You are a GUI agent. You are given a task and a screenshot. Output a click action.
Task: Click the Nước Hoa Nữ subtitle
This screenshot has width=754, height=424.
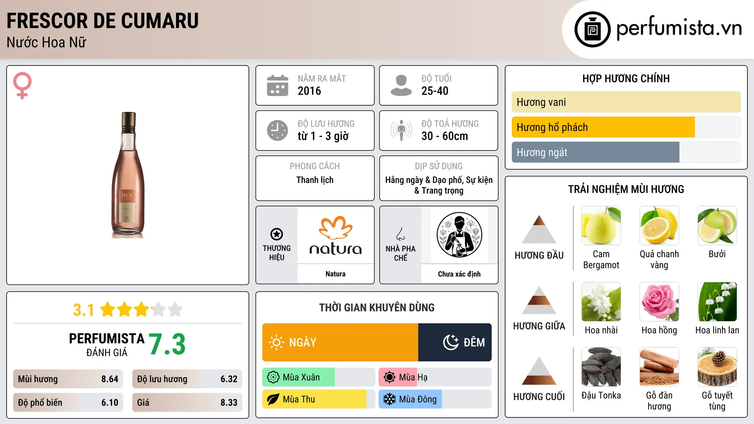coord(46,42)
